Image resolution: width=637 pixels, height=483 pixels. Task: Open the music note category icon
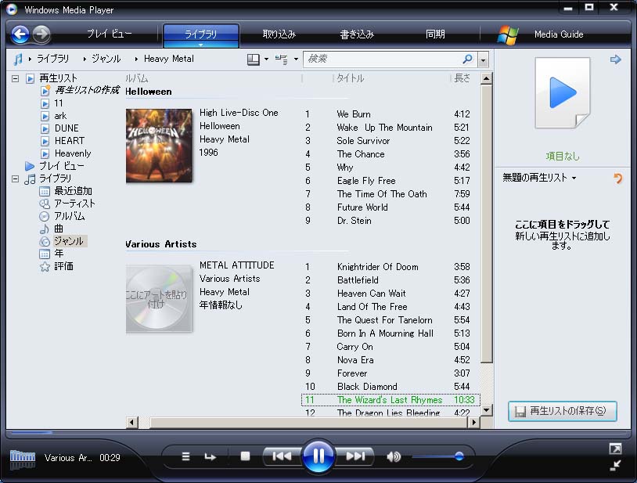click(x=17, y=59)
